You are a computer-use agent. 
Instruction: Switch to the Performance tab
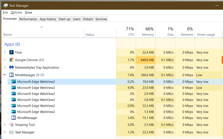28,19
